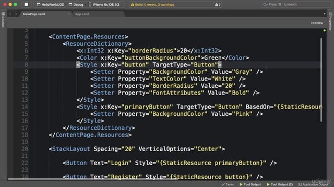Open the Tool Output (2) pad
Image resolution: width=334 pixels, height=187 pixels.
pos(280,184)
